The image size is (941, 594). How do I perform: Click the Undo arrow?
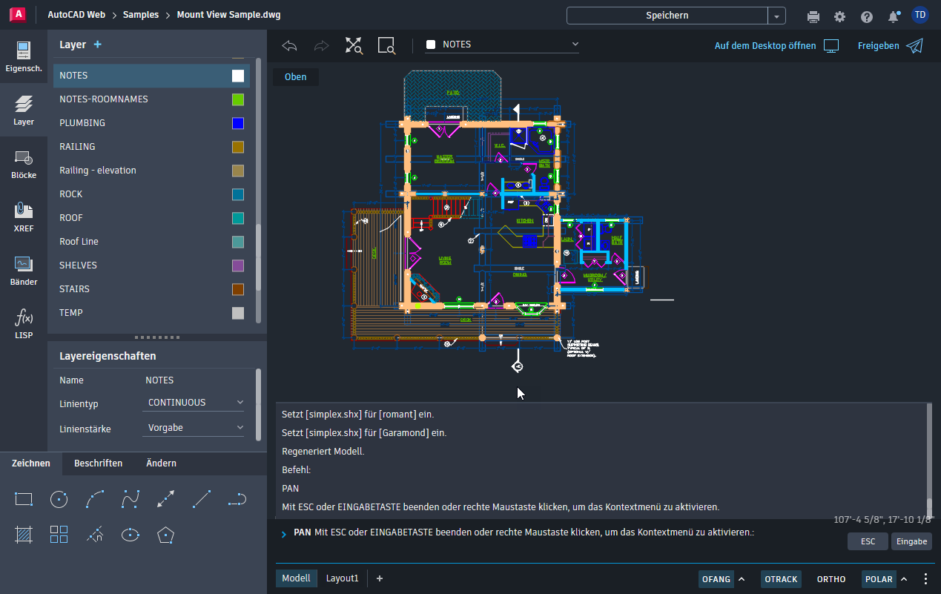click(x=289, y=46)
